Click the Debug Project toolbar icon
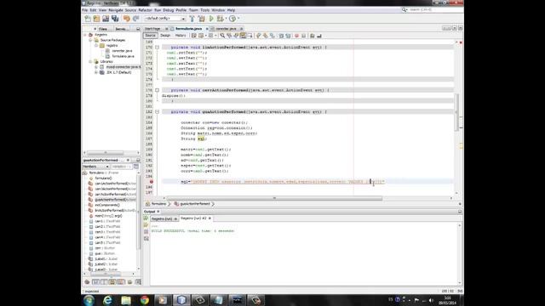 point(221,19)
